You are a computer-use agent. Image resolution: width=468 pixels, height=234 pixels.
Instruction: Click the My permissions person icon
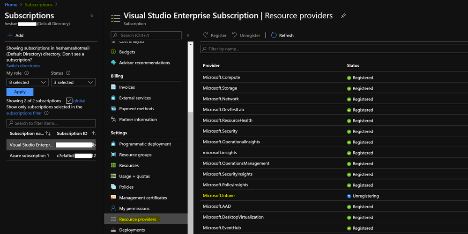113,208
